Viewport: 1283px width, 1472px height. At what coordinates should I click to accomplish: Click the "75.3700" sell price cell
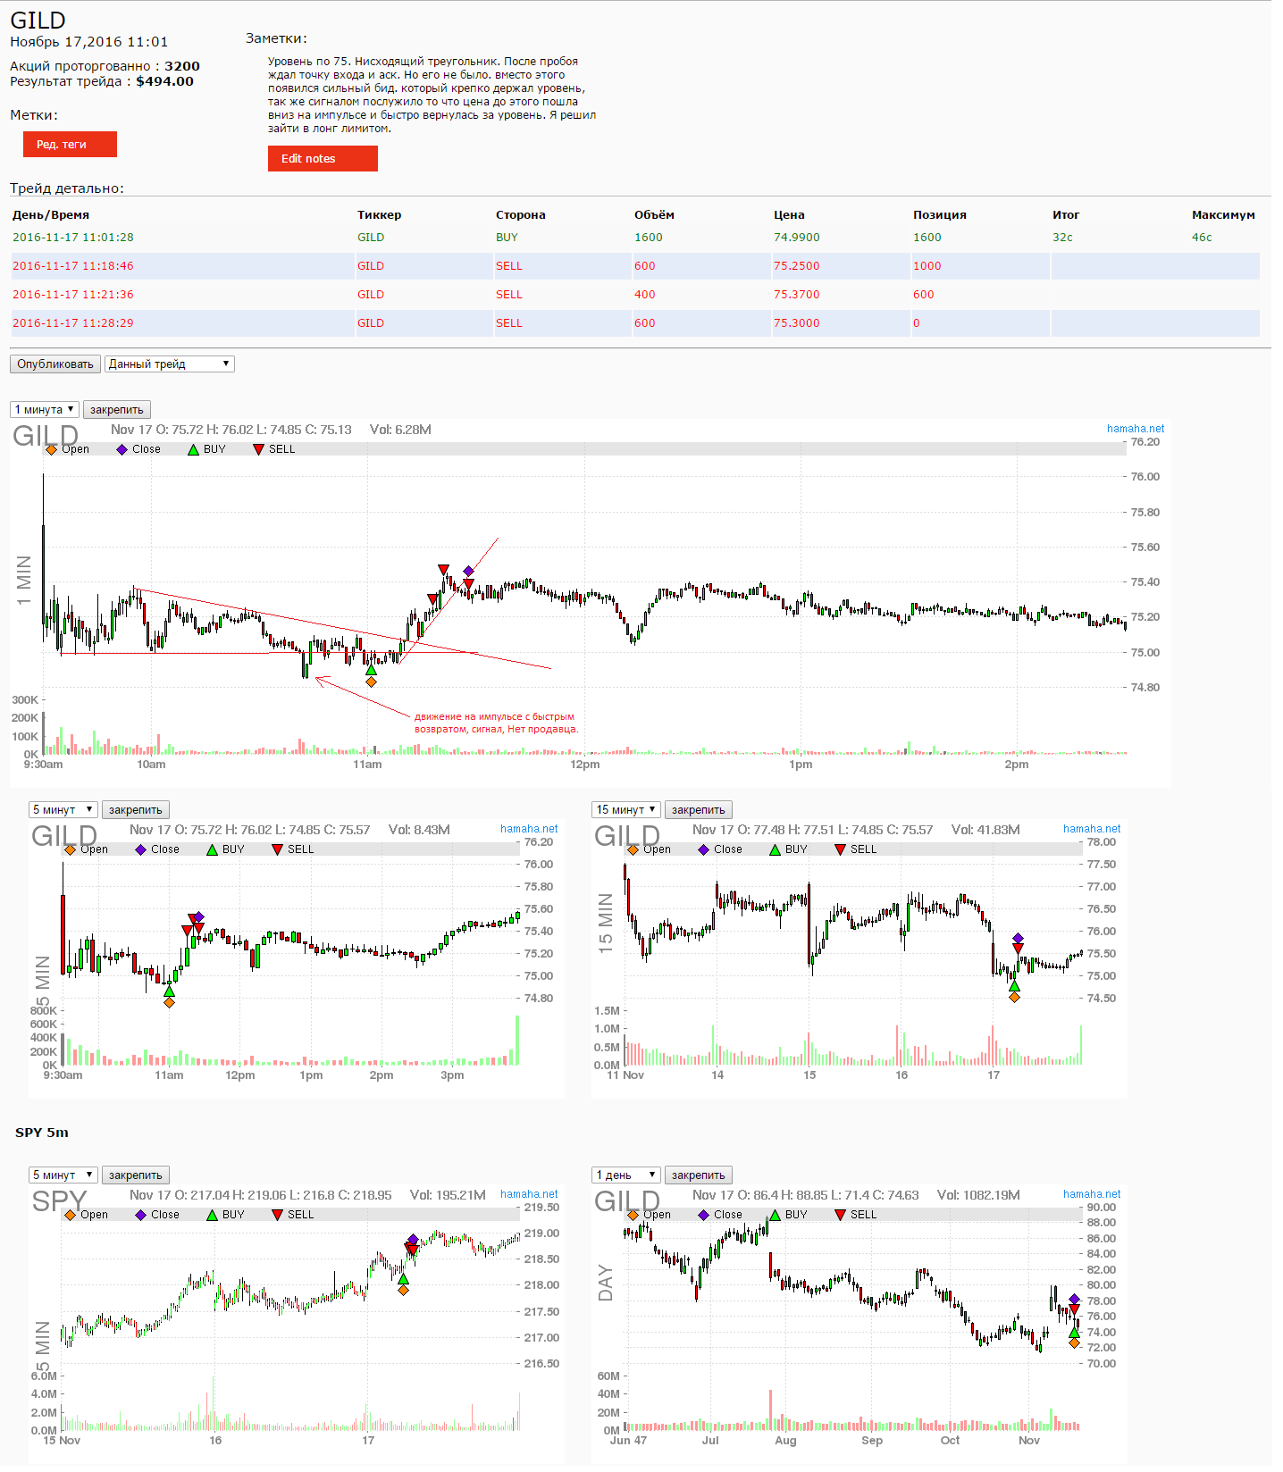[797, 295]
